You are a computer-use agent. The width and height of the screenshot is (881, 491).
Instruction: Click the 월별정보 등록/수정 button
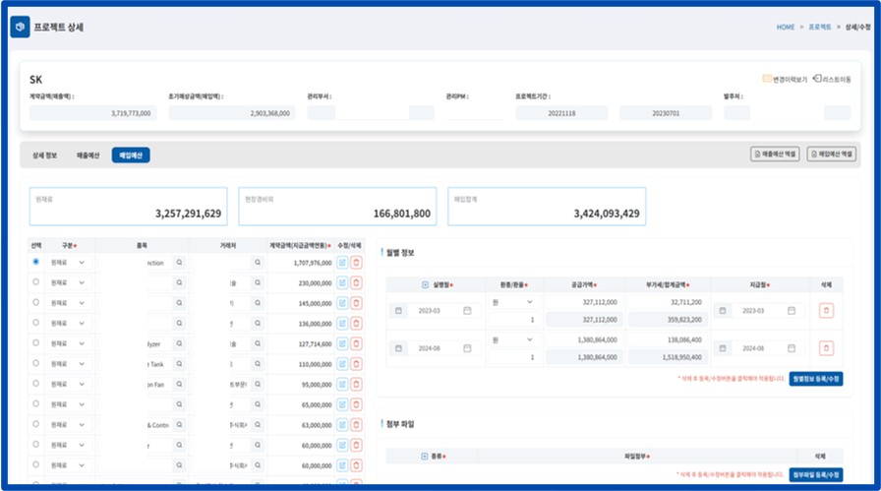(815, 379)
